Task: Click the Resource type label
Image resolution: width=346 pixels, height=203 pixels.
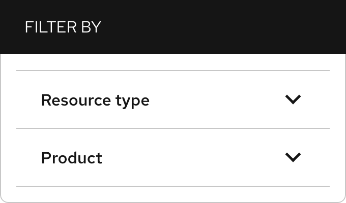Action: tap(95, 100)
